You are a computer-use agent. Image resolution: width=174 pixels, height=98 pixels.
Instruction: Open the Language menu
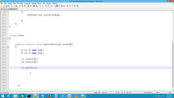click(x=27, y=4)
